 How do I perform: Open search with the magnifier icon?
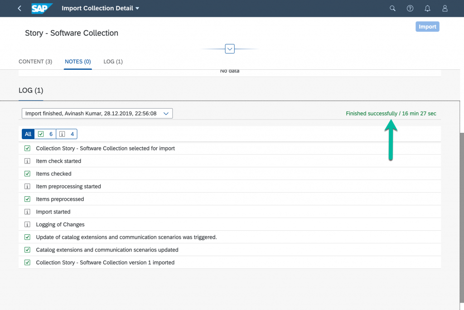(x=392, y=8)
